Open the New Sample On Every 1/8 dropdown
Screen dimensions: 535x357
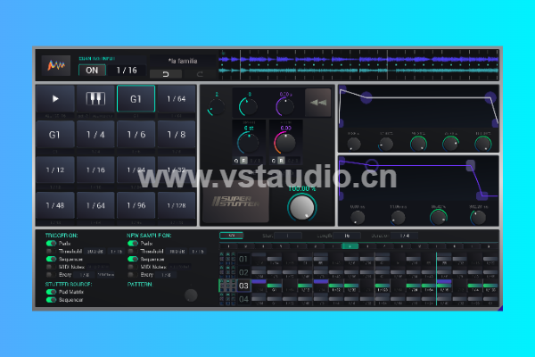point(166,275)
